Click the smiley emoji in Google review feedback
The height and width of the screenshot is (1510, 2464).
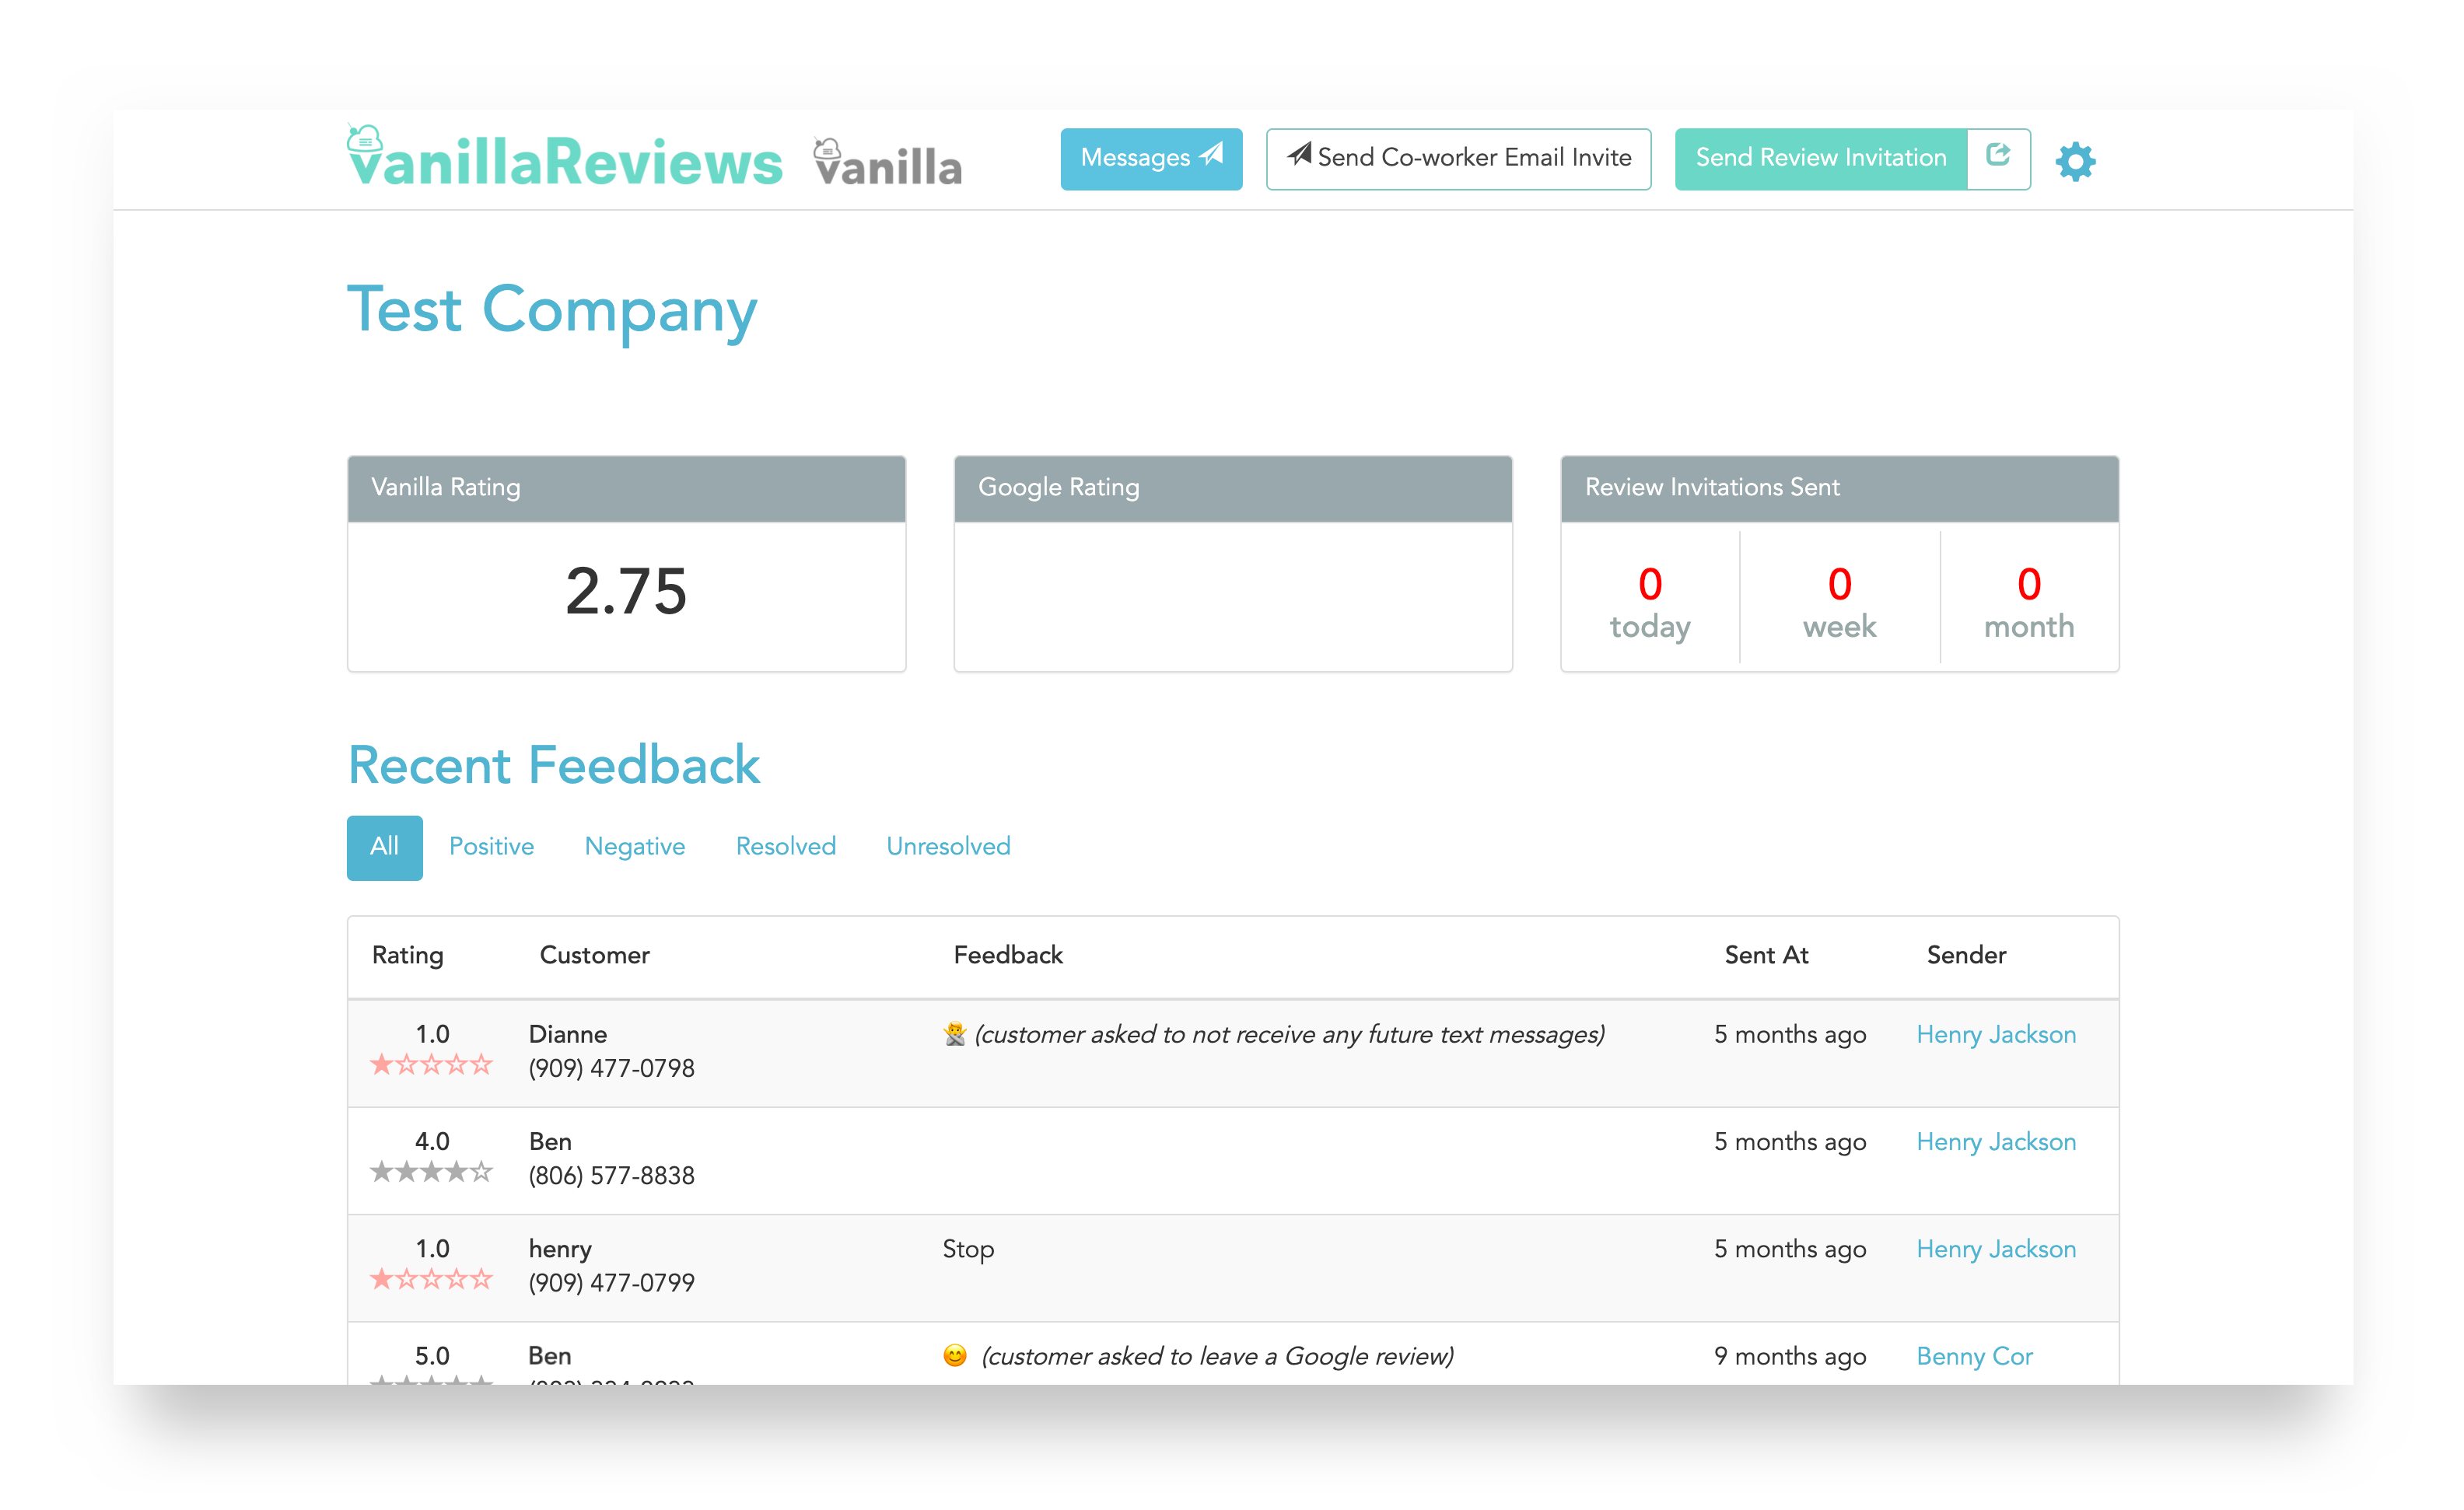(x=955, y=1355)
